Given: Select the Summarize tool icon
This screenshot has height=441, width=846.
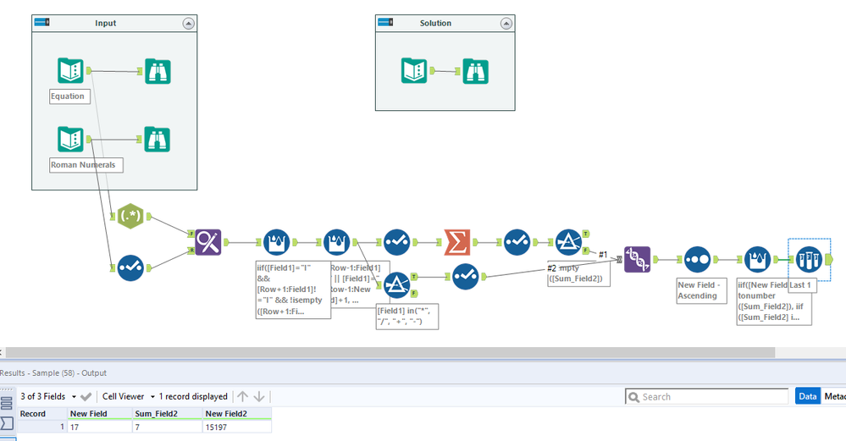Looking at the screenshot, I should [x=457, y=243].
